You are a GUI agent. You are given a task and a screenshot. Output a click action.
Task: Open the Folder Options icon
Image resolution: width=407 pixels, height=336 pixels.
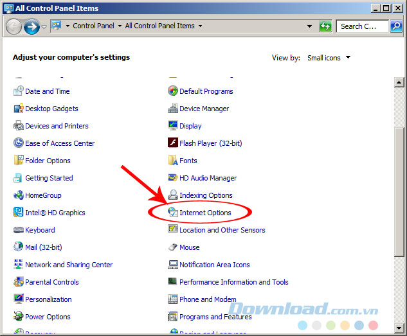tap(19, 161)
